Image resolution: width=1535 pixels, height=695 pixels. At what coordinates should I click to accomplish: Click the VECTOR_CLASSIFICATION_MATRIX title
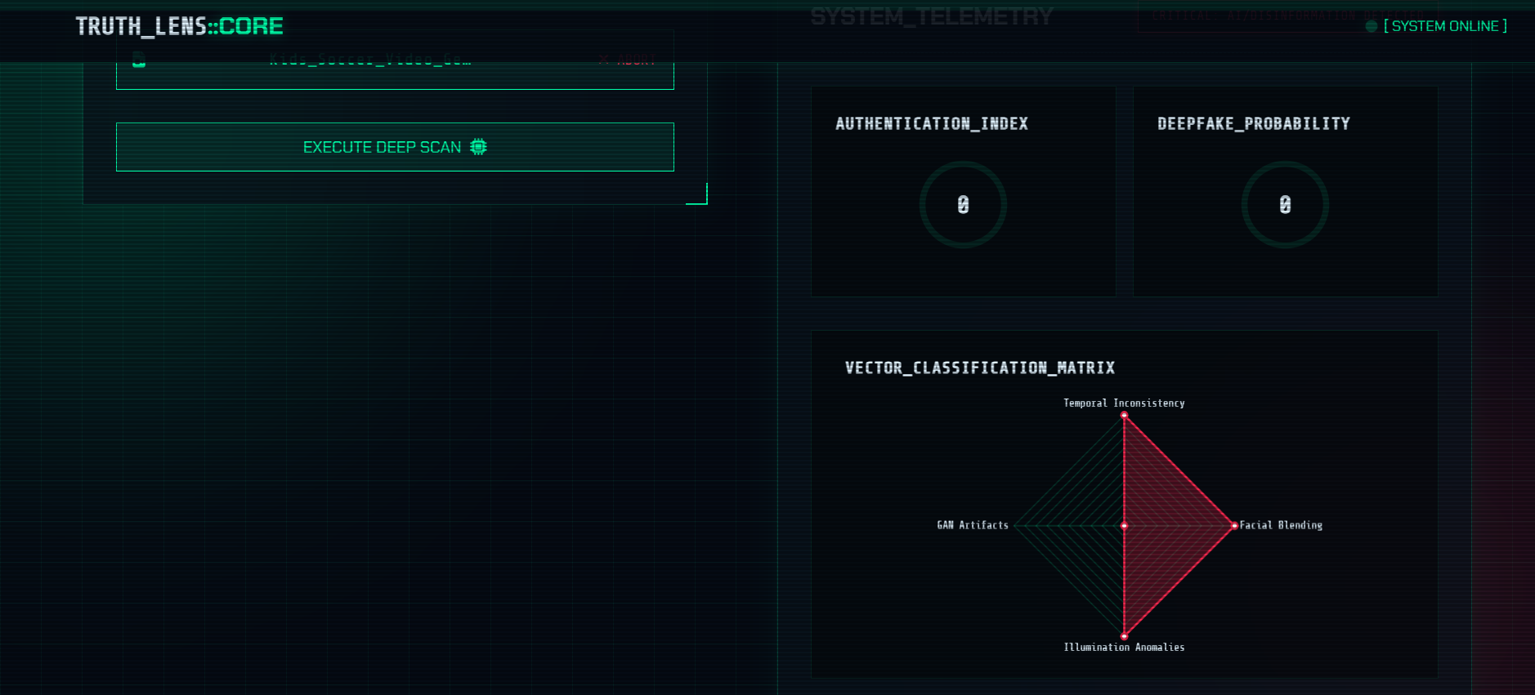[980, 368]
